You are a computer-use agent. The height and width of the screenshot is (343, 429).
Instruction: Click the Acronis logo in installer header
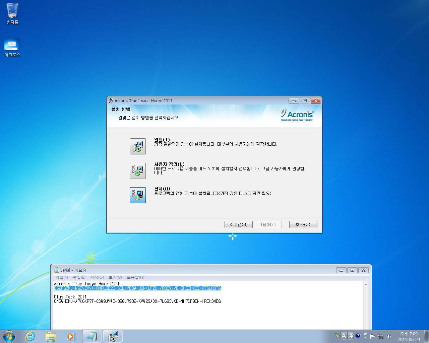297,115
